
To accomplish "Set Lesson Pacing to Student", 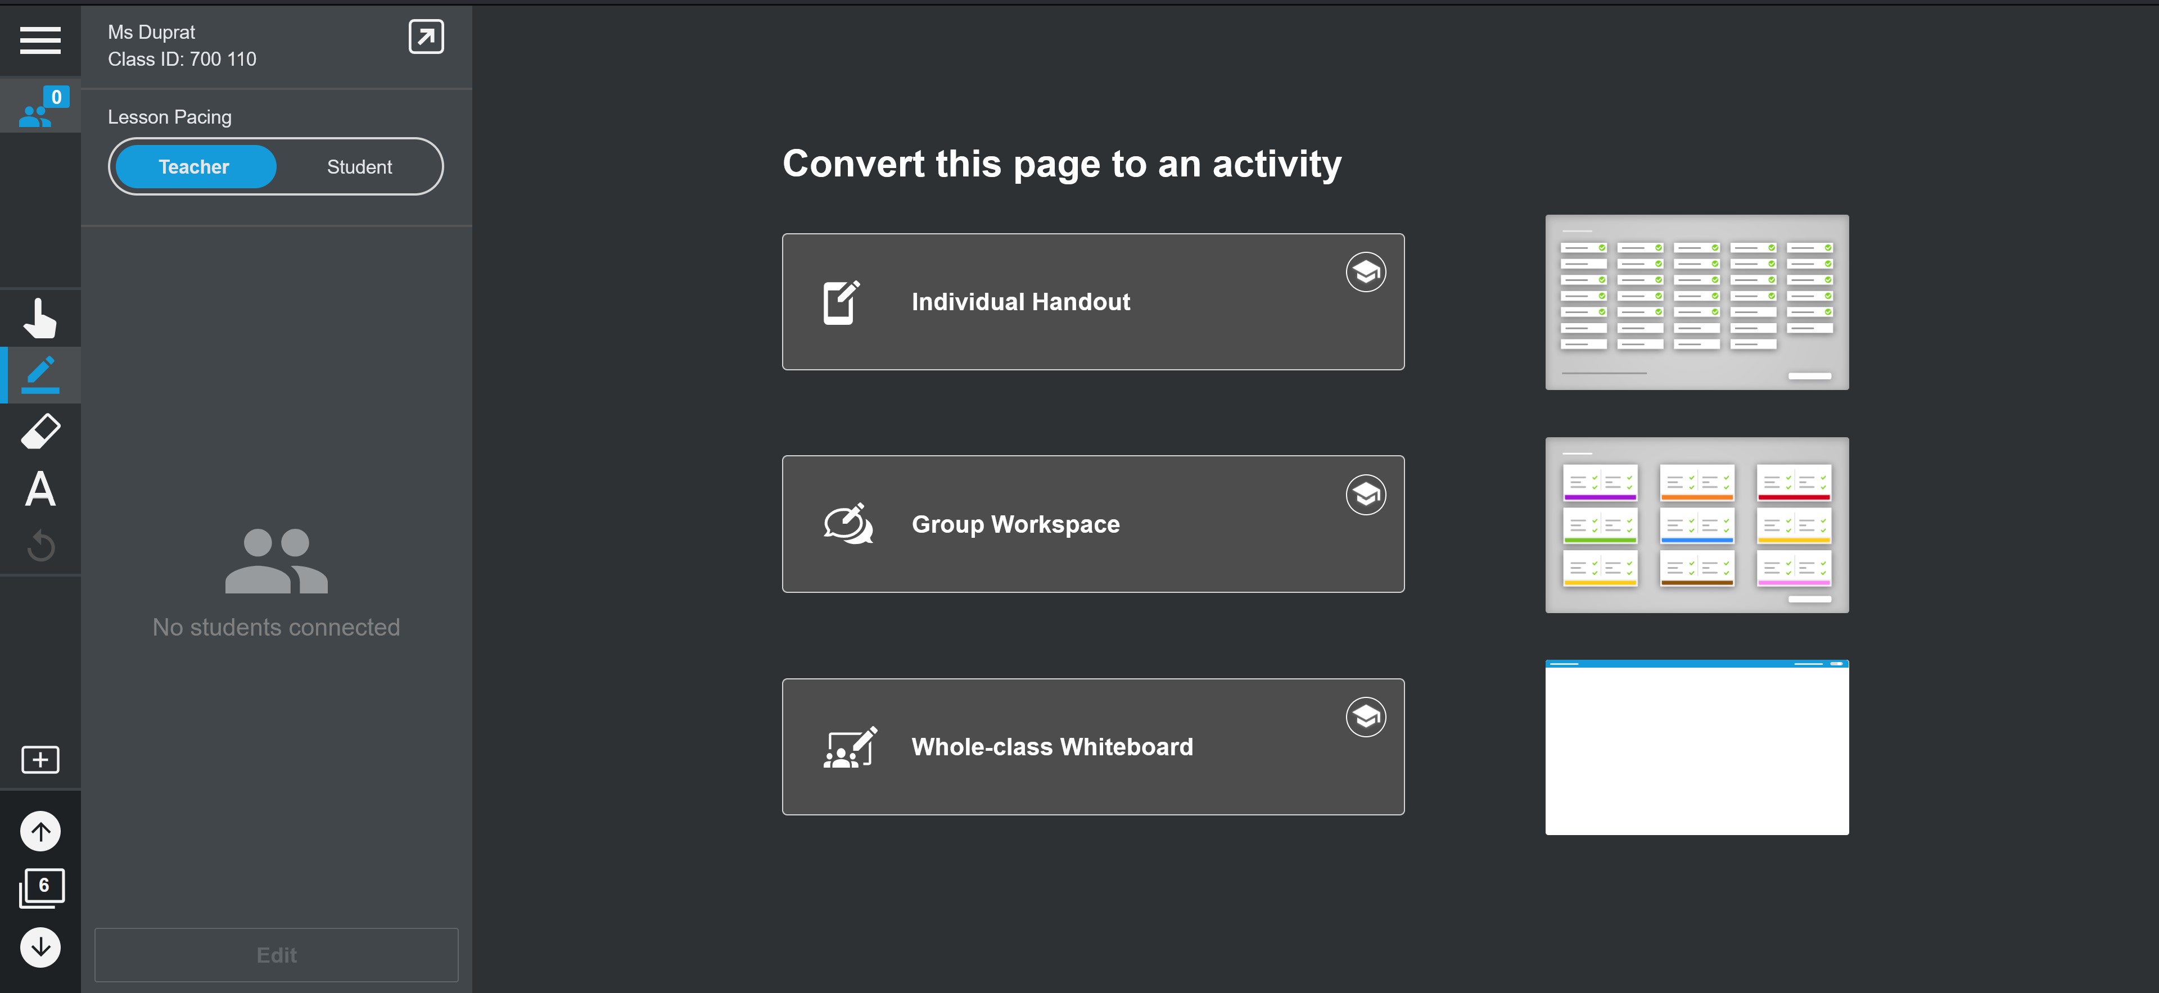I will 360,167.
